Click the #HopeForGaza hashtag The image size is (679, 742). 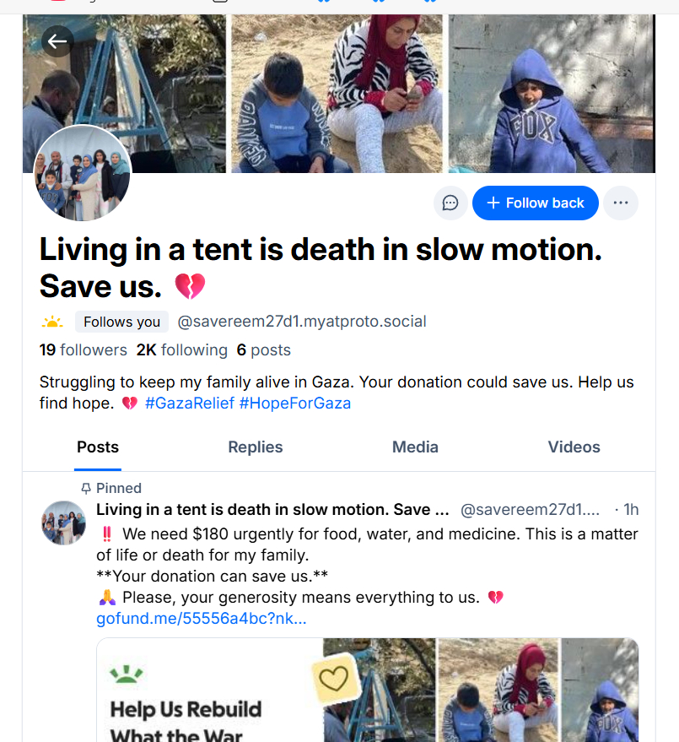295,403
